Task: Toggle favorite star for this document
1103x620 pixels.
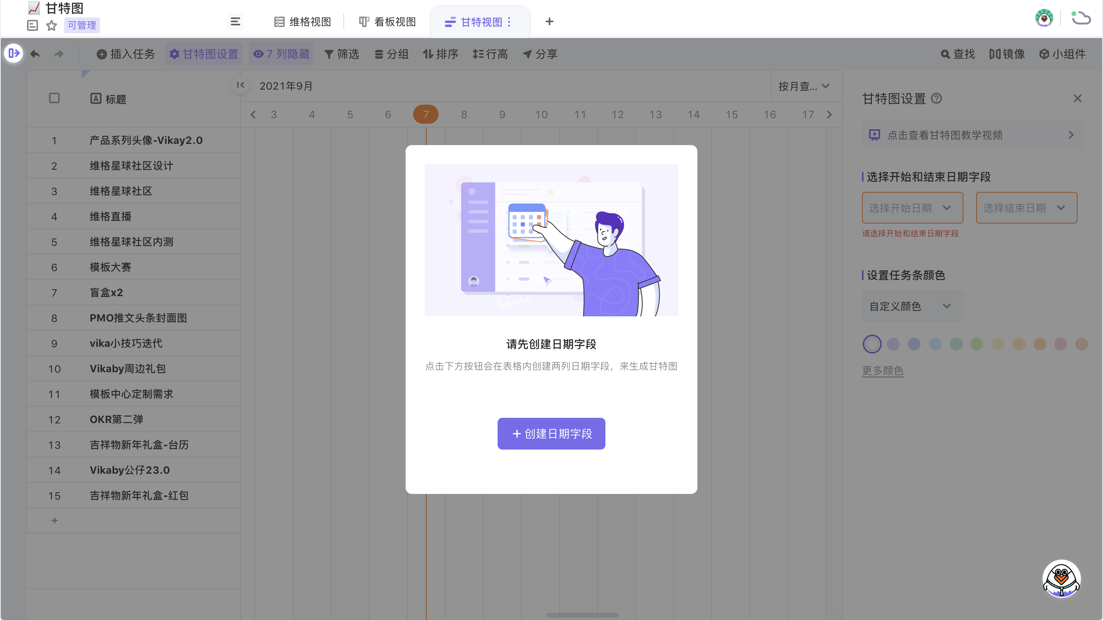Action: coord(52,26)
